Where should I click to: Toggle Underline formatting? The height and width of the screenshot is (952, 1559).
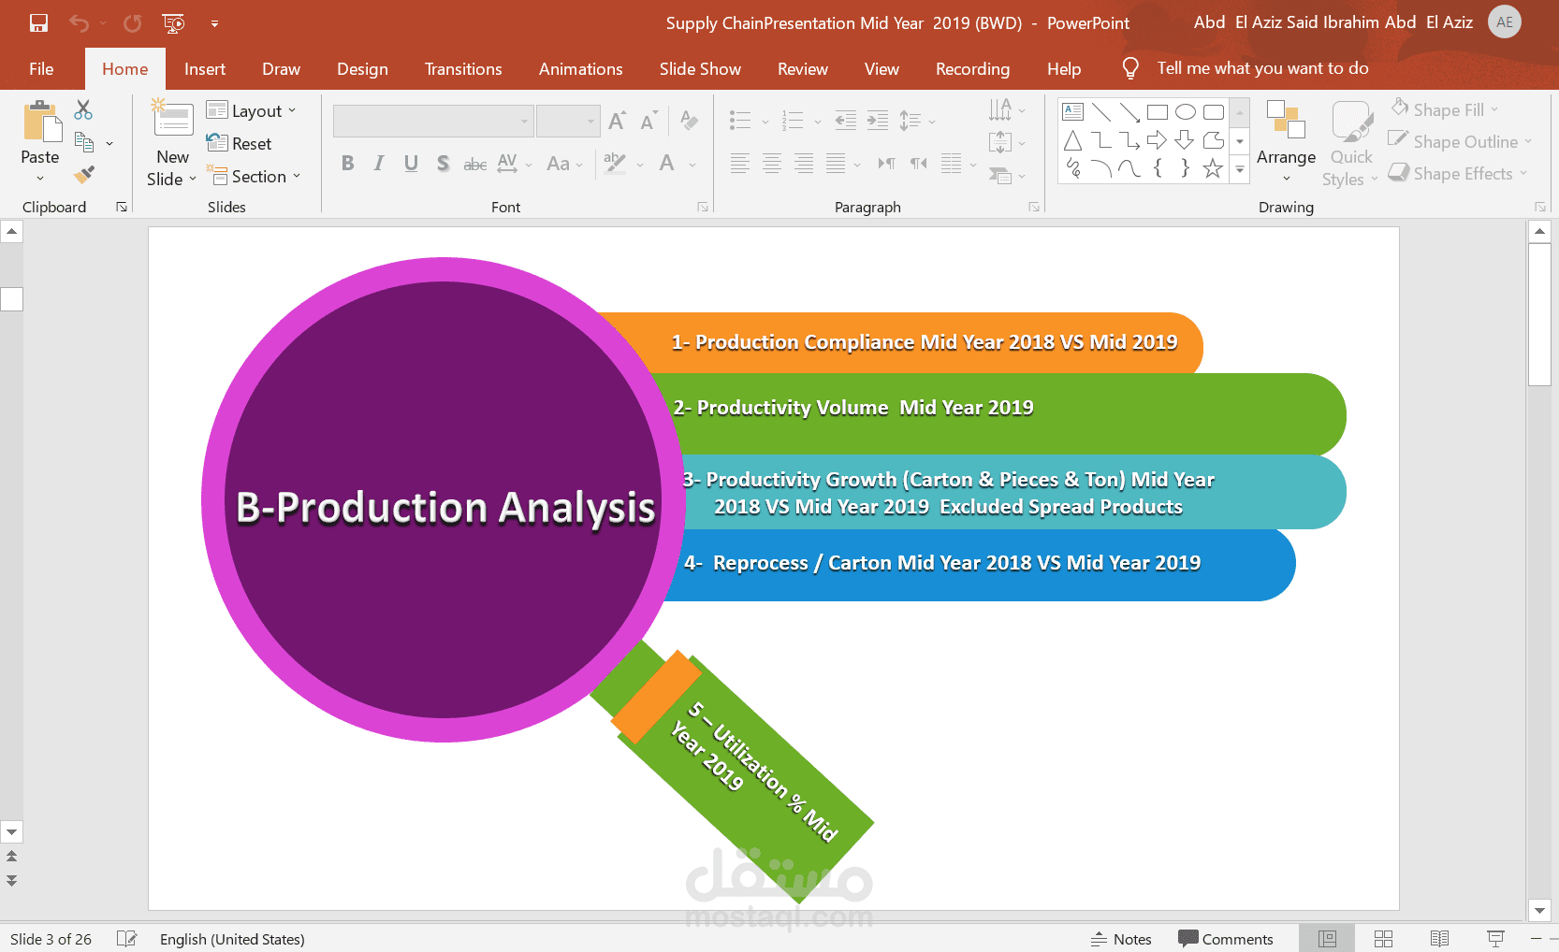(x=411, y=164)
